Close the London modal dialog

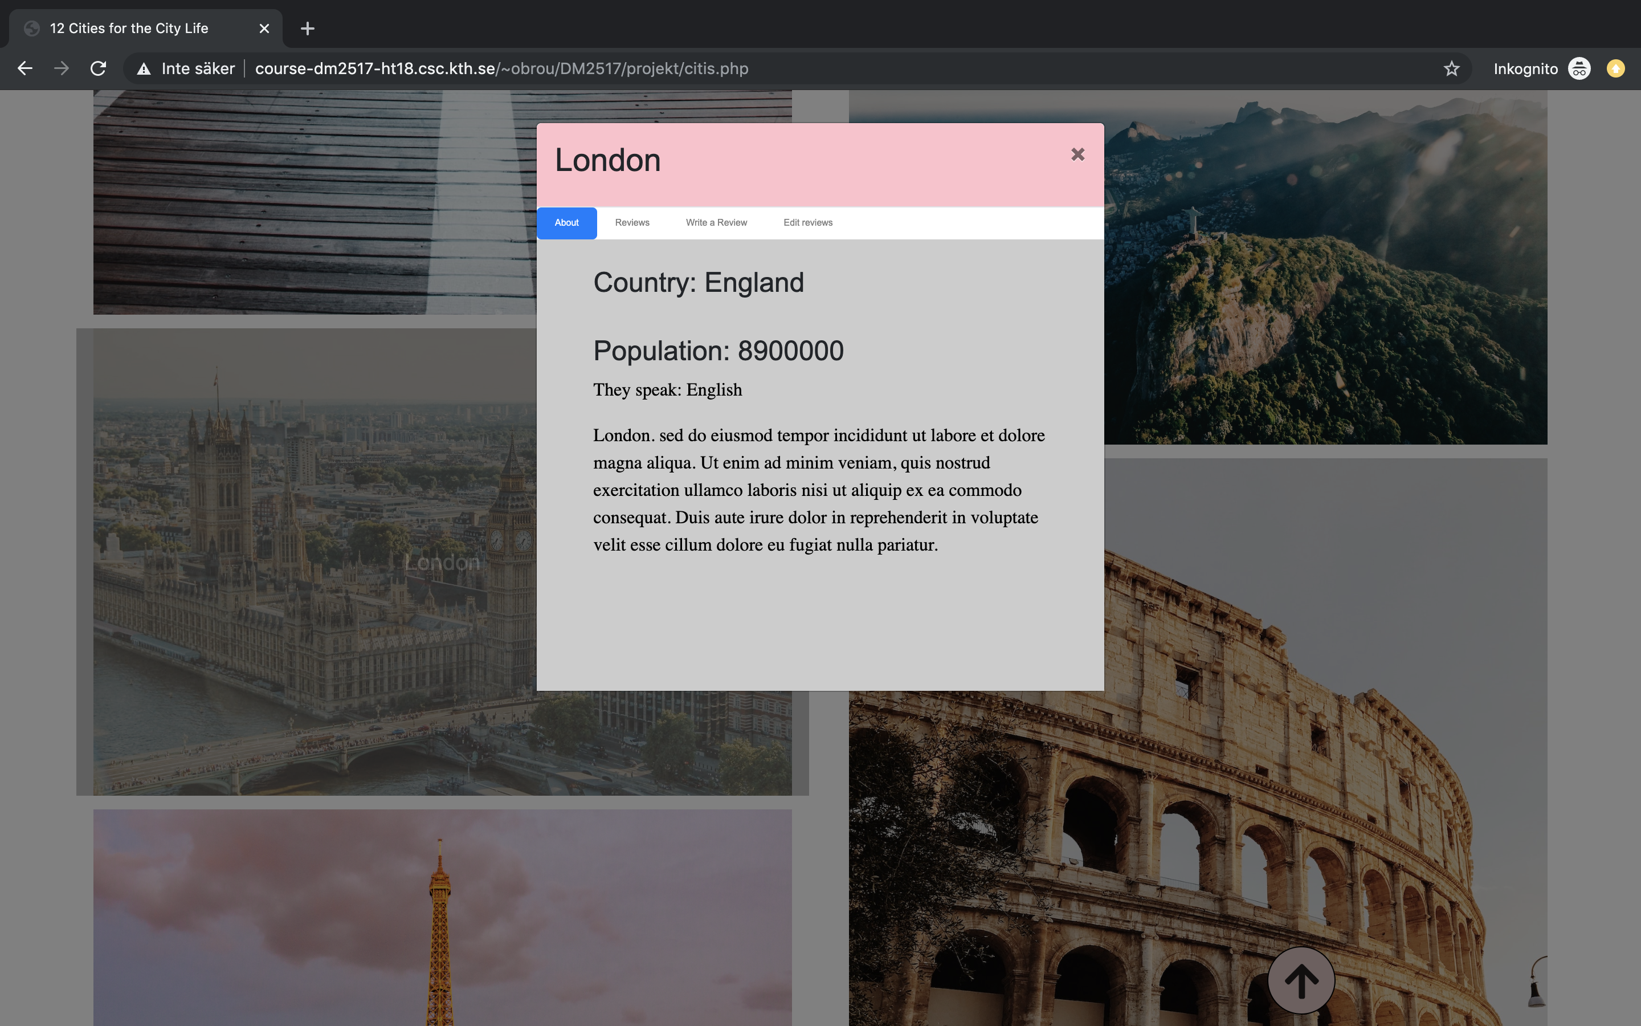pyautogui.click(x=1077, y=154)
